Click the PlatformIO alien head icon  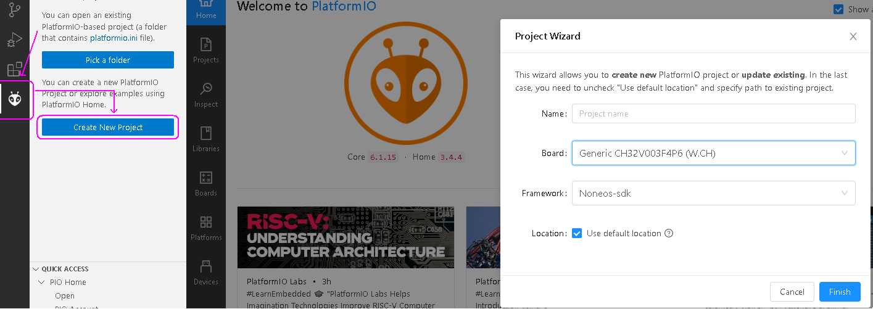click(x=15, y=99)
